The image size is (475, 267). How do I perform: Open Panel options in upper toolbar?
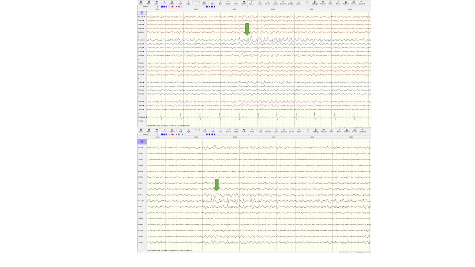[x=330, y=2]
